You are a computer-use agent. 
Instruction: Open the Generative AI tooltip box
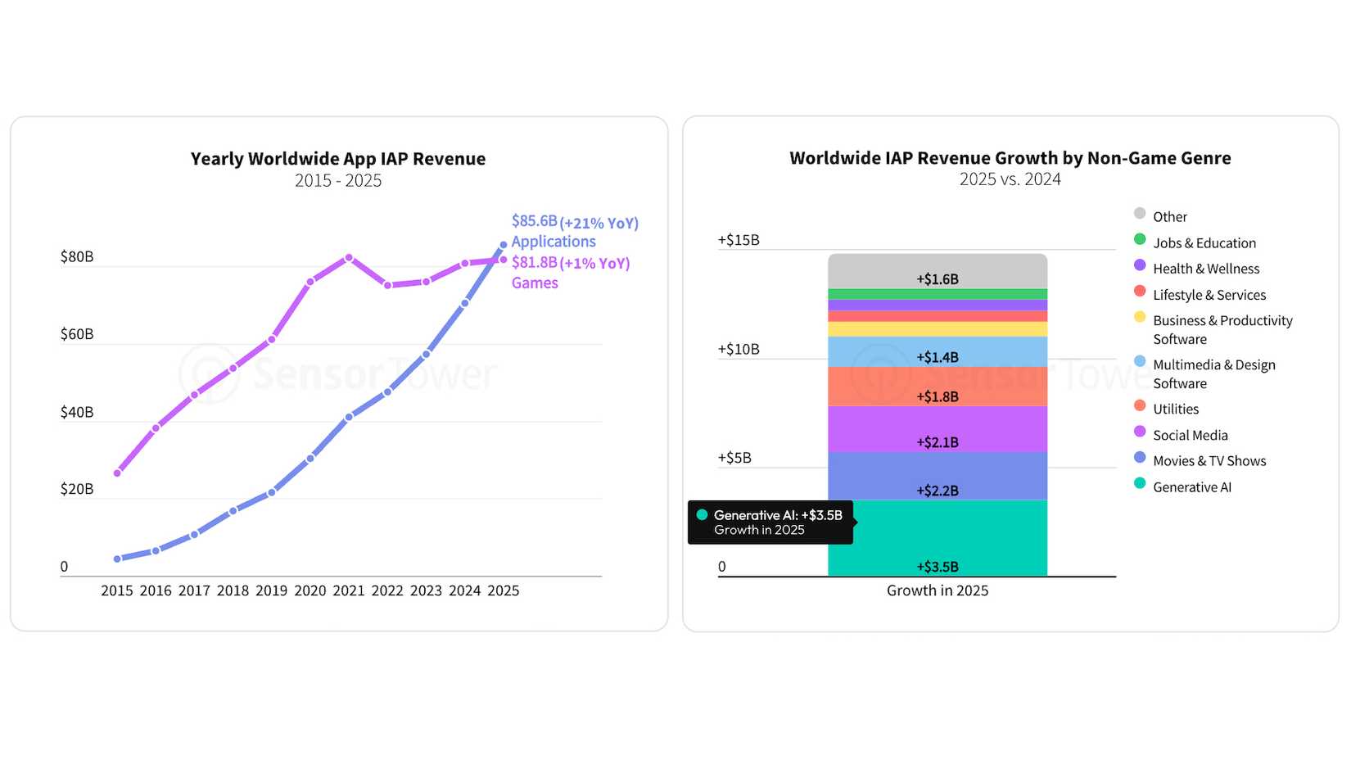[x=770, y=522]
